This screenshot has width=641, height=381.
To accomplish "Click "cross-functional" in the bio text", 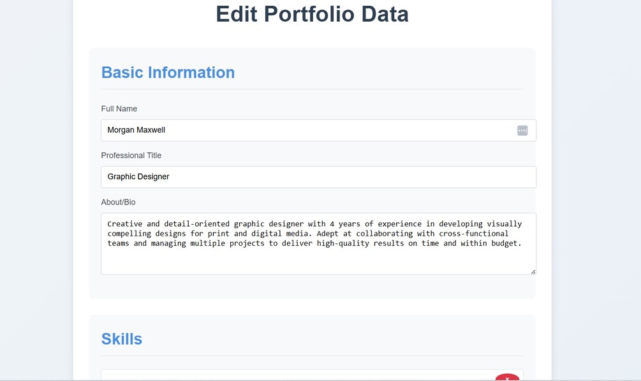I will (474, 234).
